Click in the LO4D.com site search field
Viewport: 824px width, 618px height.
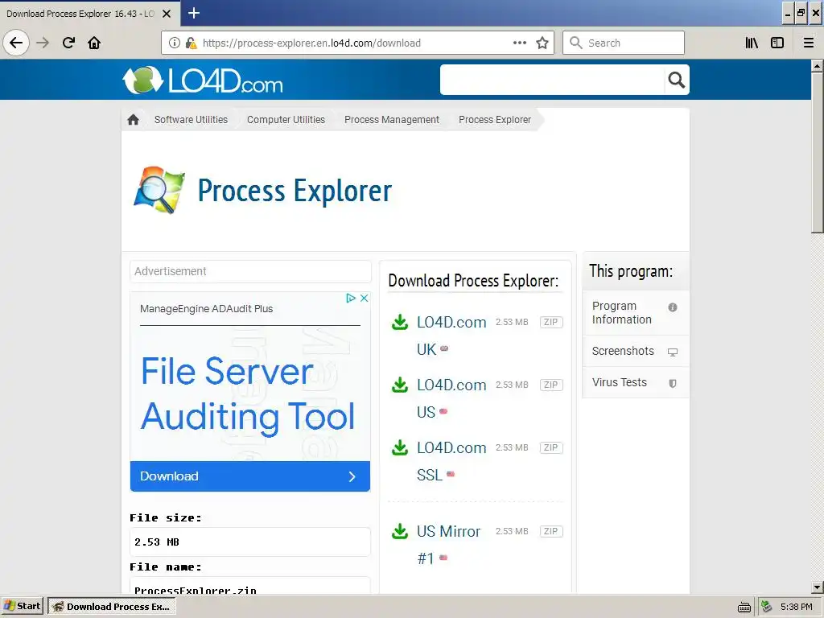pos(552,80)
